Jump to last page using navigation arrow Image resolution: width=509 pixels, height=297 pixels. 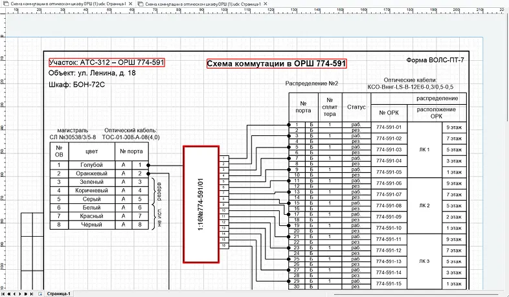pyautogui.click(x=33, y=293)
